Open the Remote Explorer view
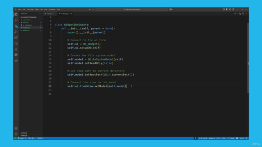 click(16, 43)
